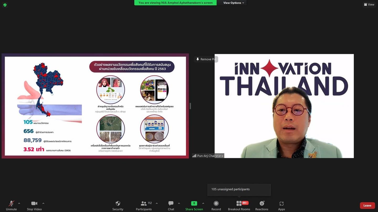This screenshot has height=212, width=378.
Task: Expand chevron next to Participants
Action: [x=157, y=203]
